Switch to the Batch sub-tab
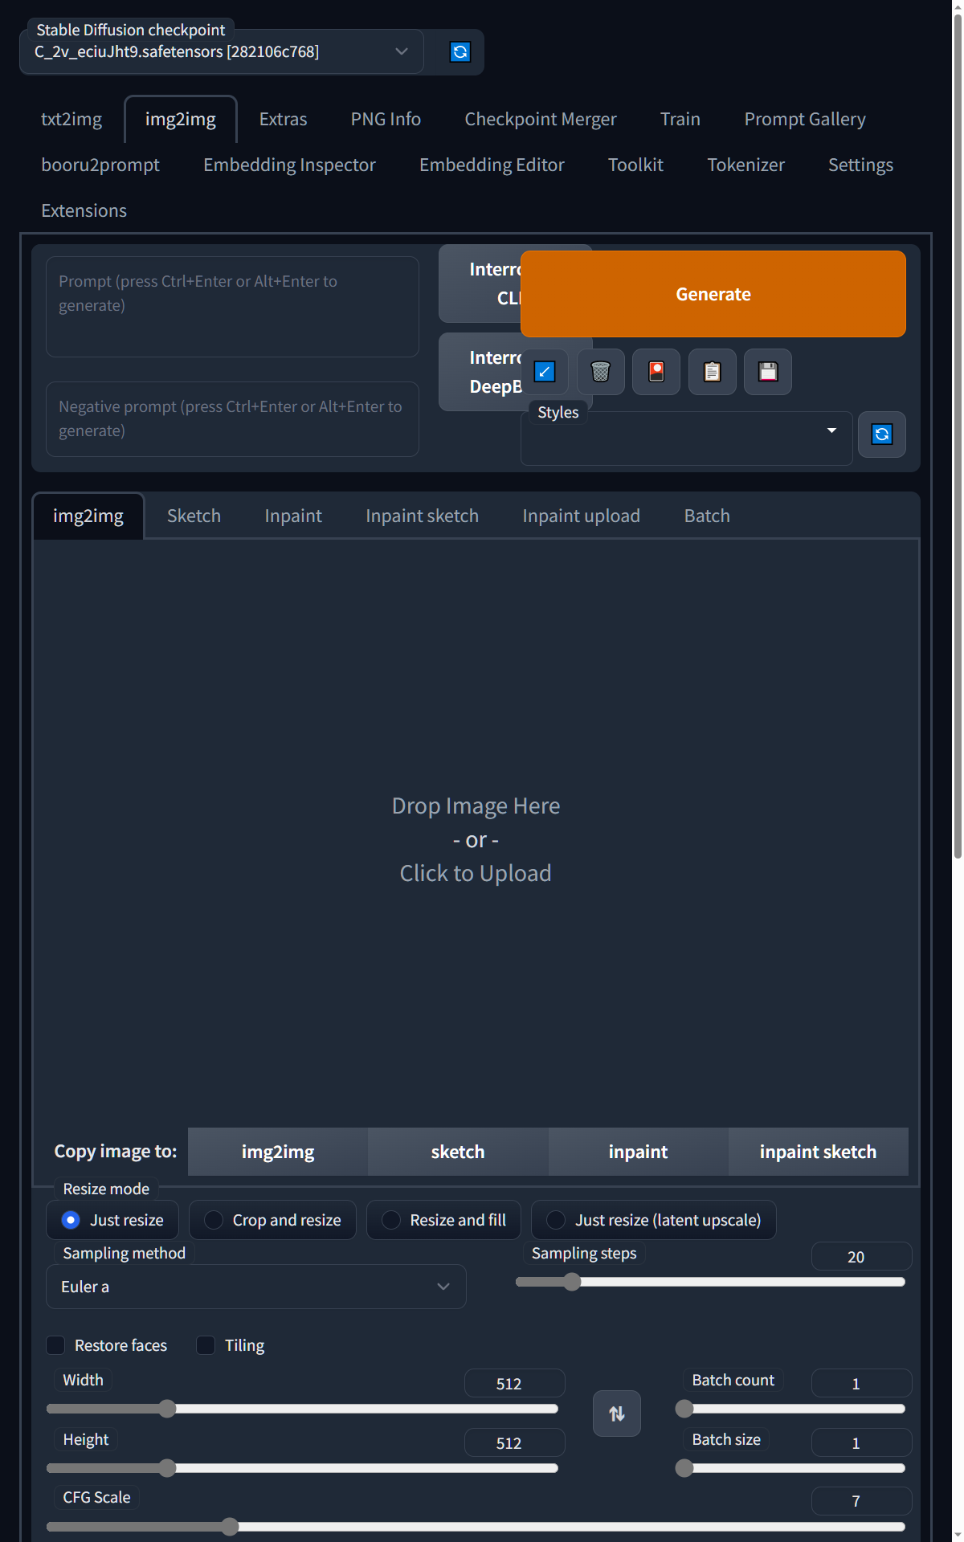 point(707,516)
